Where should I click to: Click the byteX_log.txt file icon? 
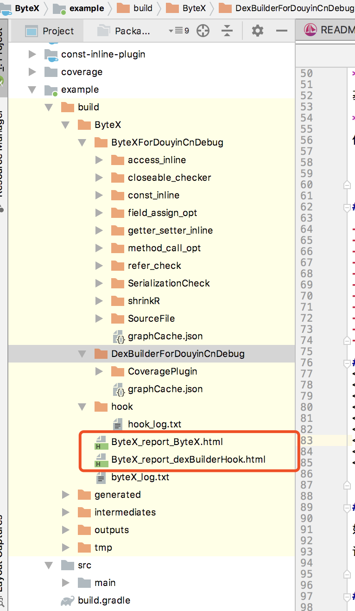coord(101,477)
